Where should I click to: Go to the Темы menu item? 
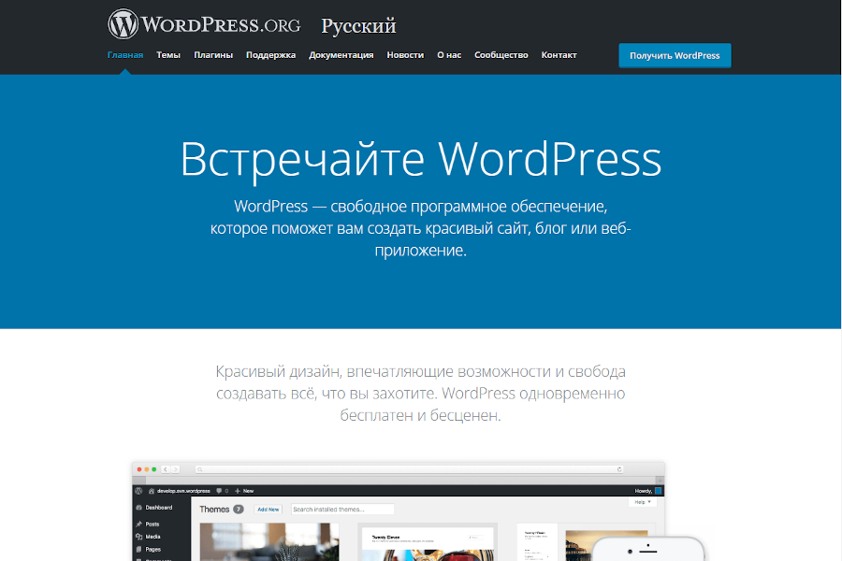(x=168, y=55)
